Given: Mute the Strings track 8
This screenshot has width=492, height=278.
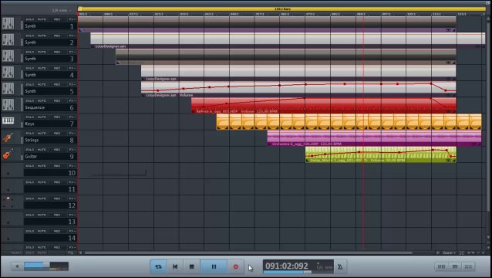Looking at the screenshot, I should click(x=42, y=134).
